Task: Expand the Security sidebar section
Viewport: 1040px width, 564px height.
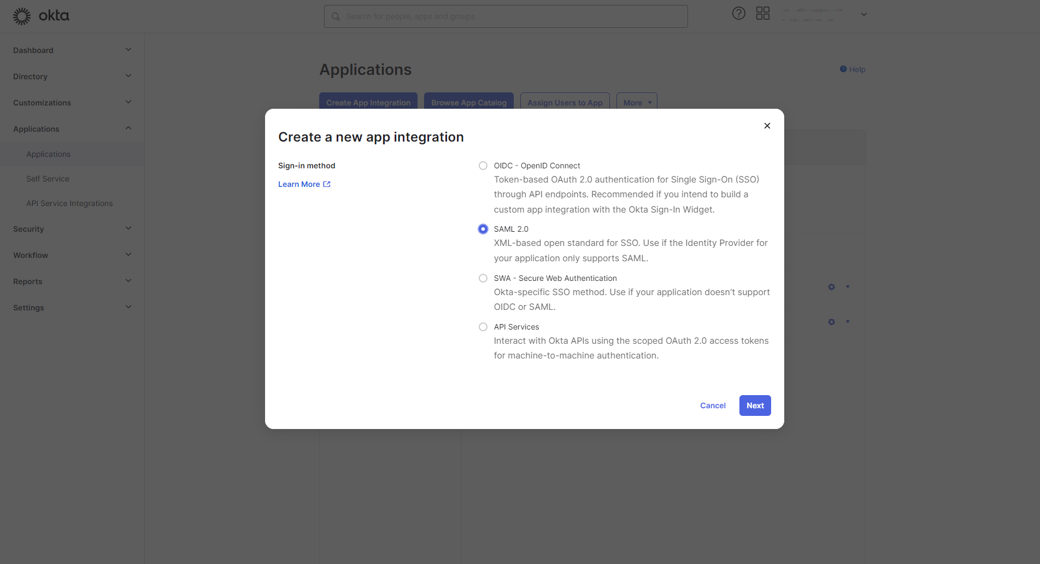Action: pyautogui.click(x=128, y=228)
